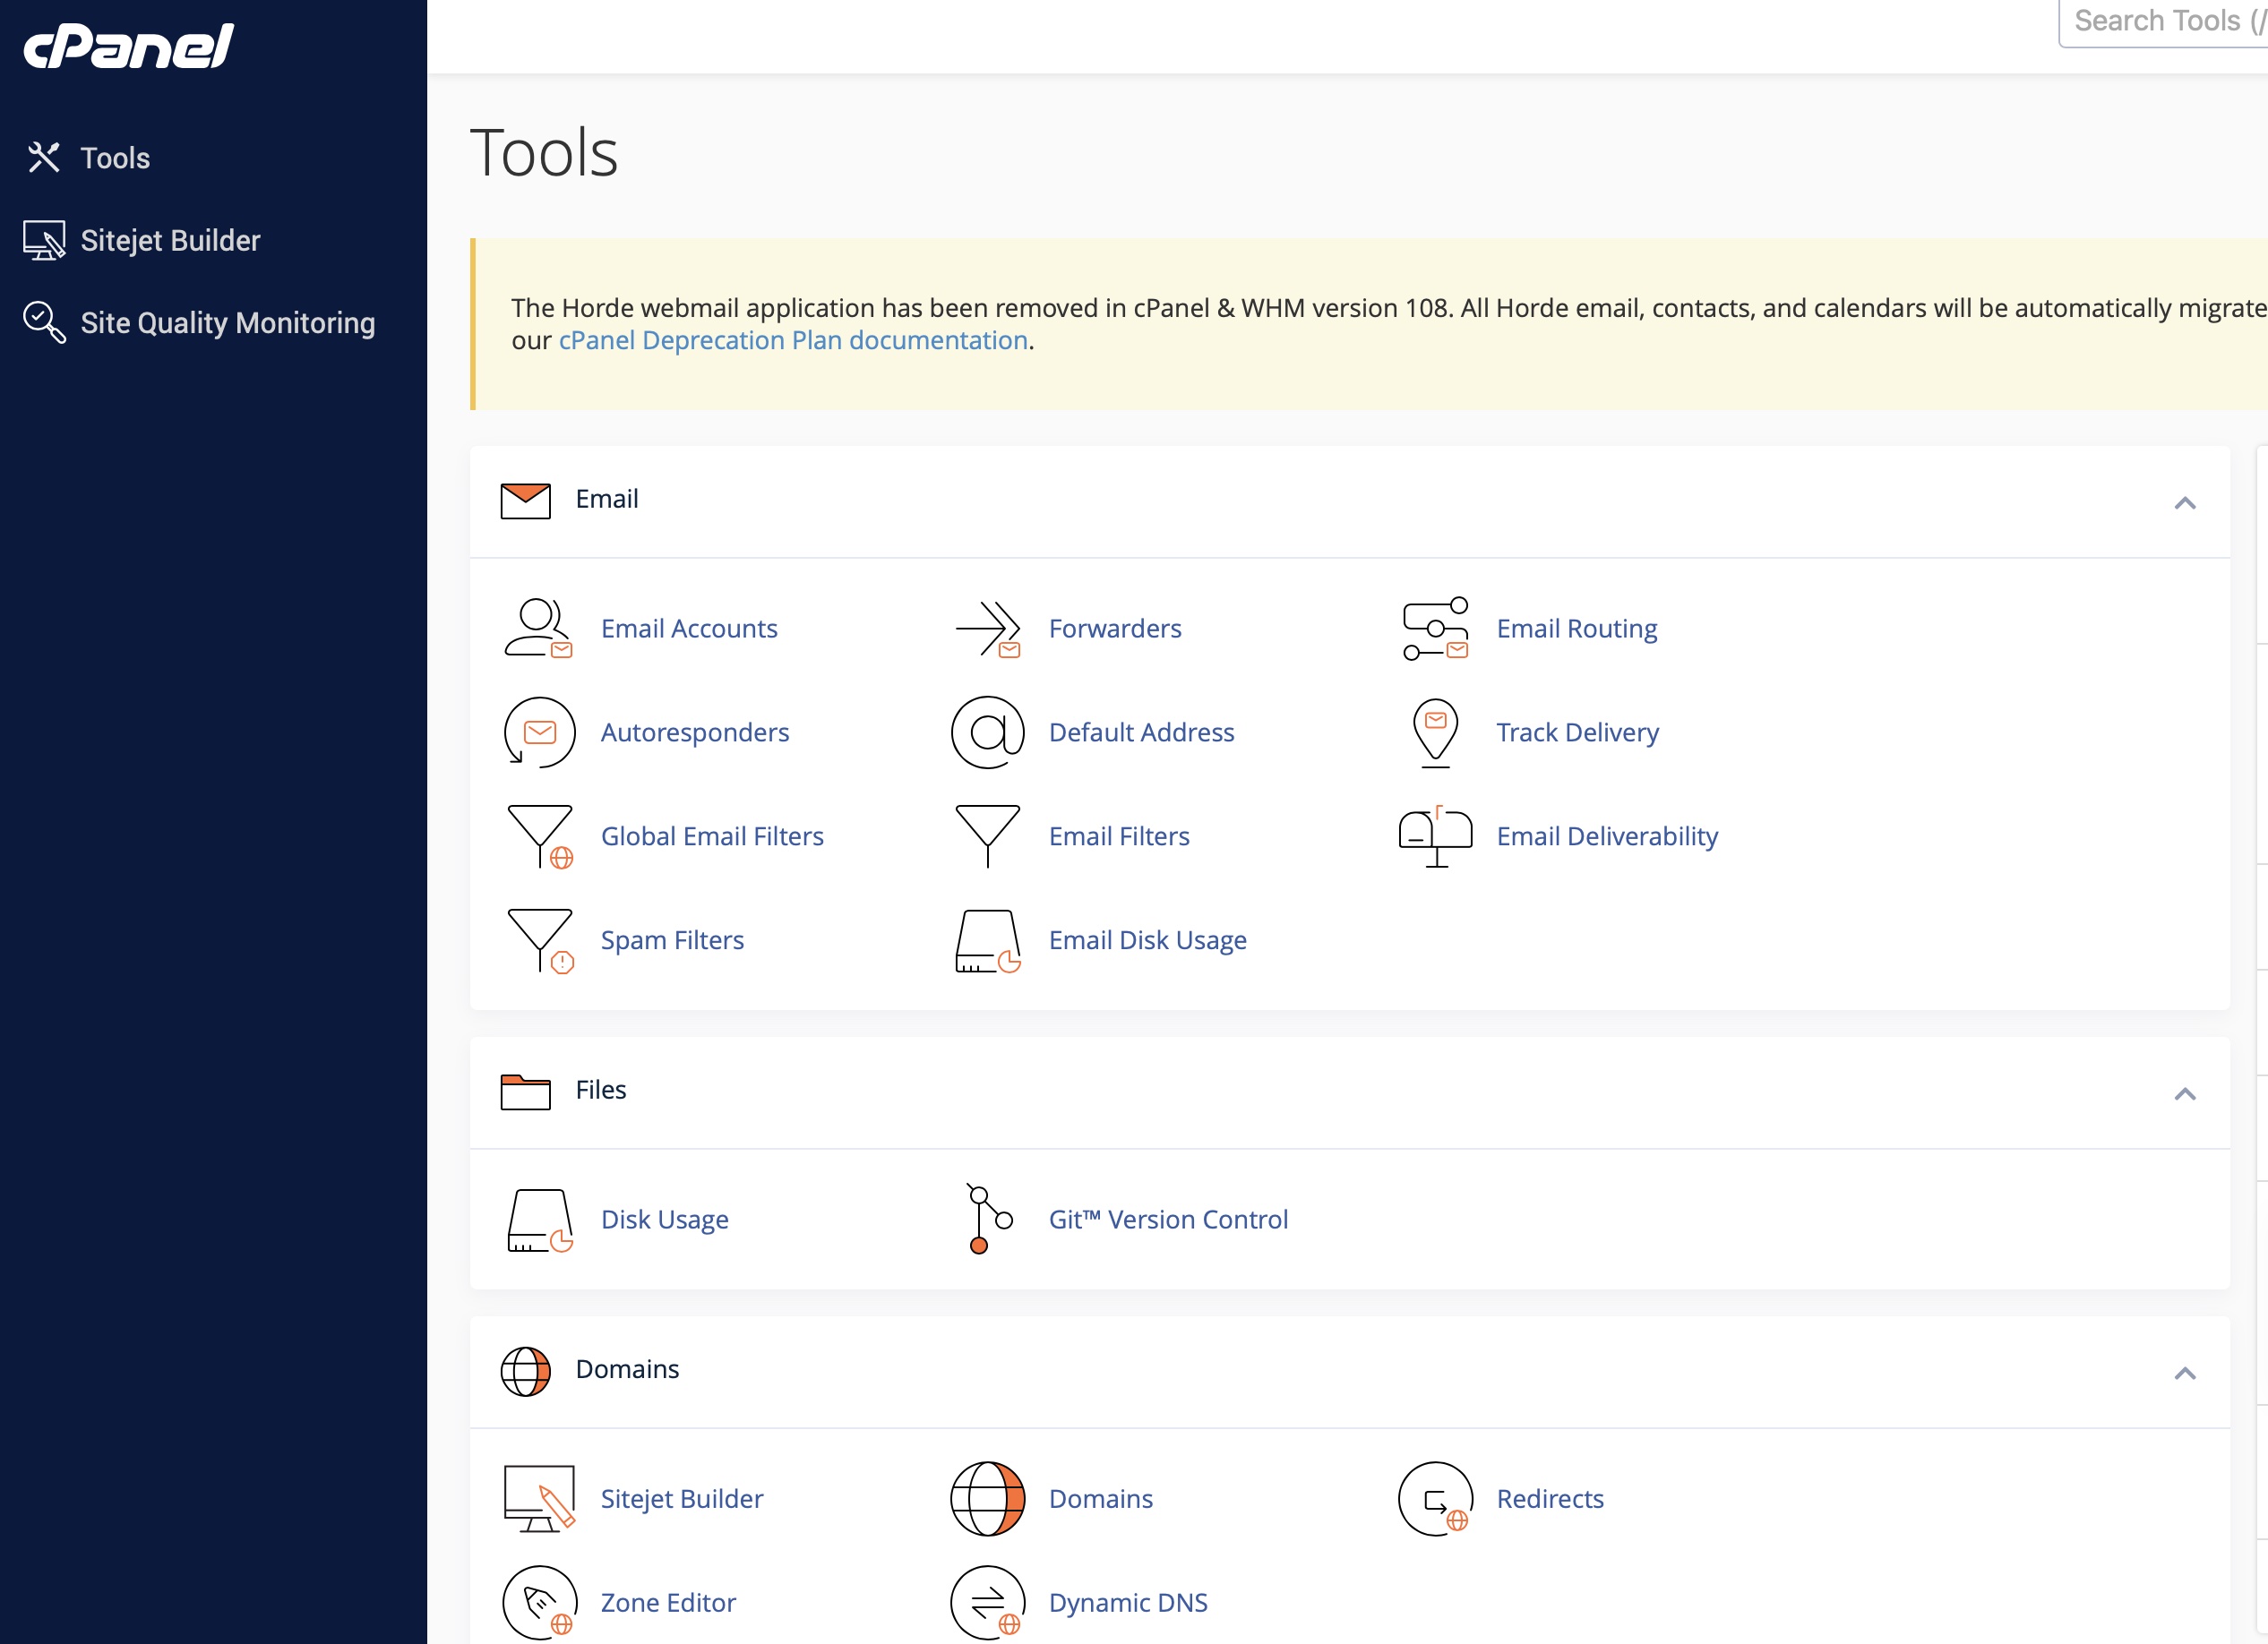Click the Global Email Filters funnel icon

click(x=540, y=836)
